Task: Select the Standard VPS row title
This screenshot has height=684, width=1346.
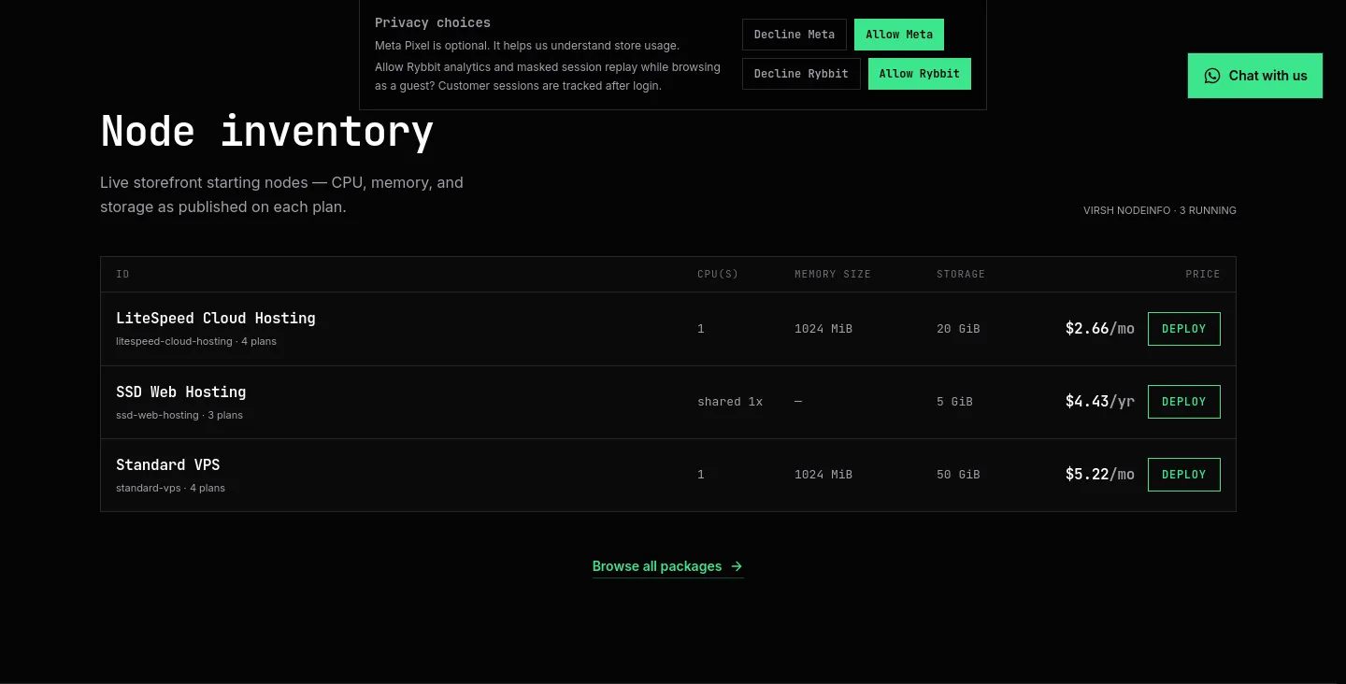Action: point(168,464)
